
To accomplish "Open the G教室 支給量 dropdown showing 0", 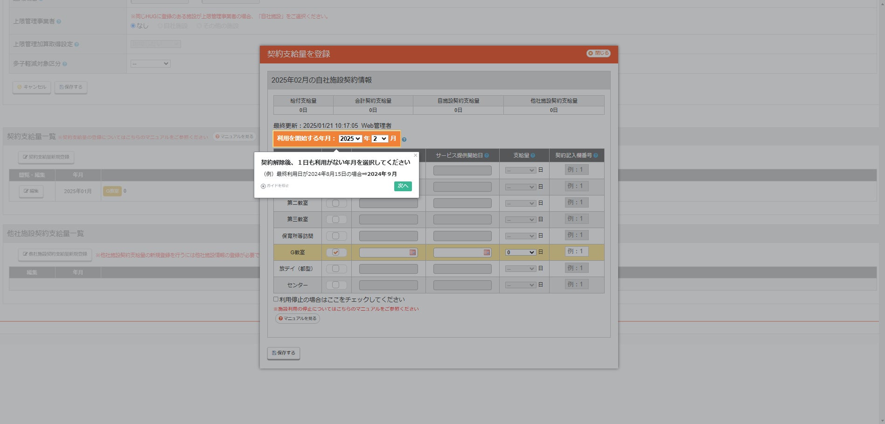I will click(x=521, y=252).
